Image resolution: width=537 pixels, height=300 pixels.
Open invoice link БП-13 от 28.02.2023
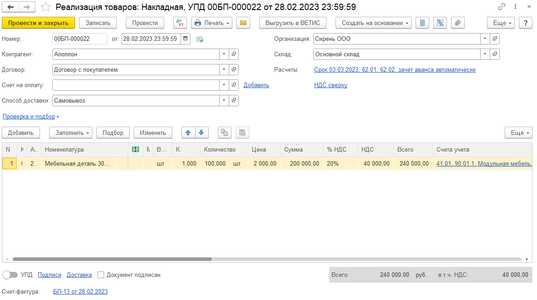[x=80, y=291]
